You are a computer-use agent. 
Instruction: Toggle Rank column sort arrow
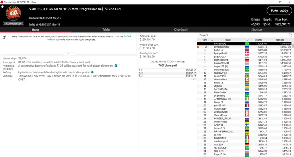[212, 40]
